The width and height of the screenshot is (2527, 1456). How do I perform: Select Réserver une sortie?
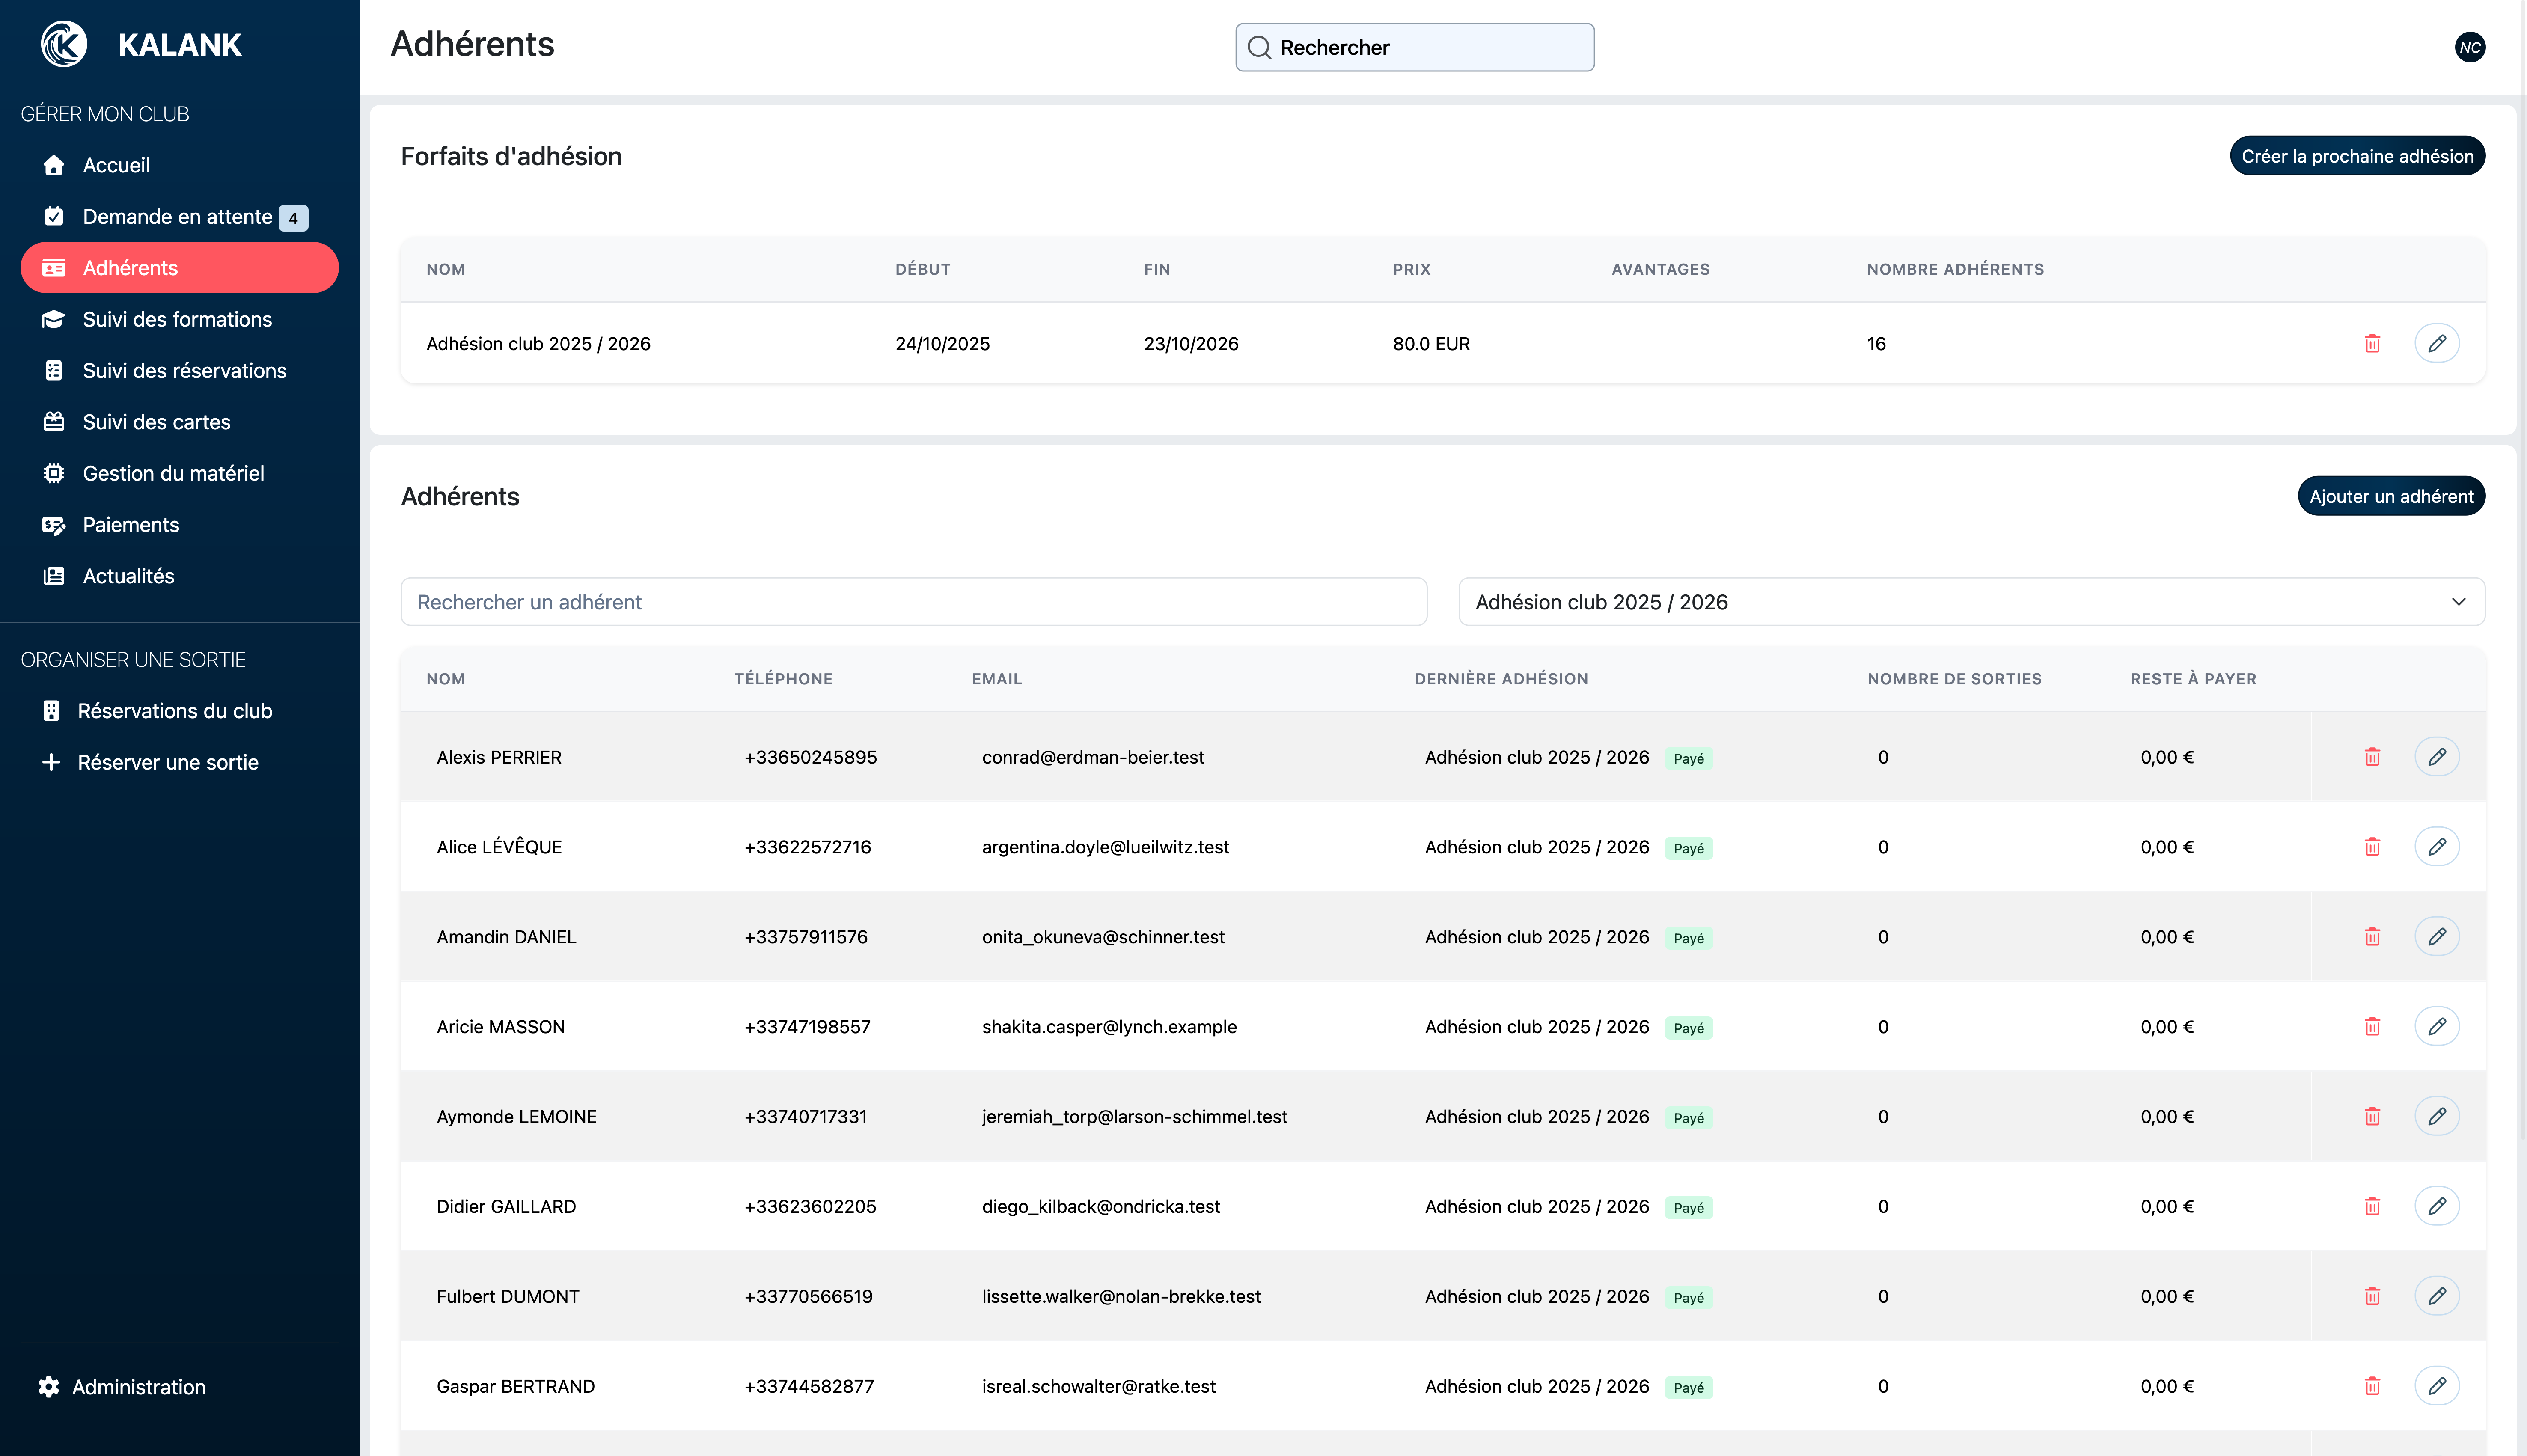180,762
